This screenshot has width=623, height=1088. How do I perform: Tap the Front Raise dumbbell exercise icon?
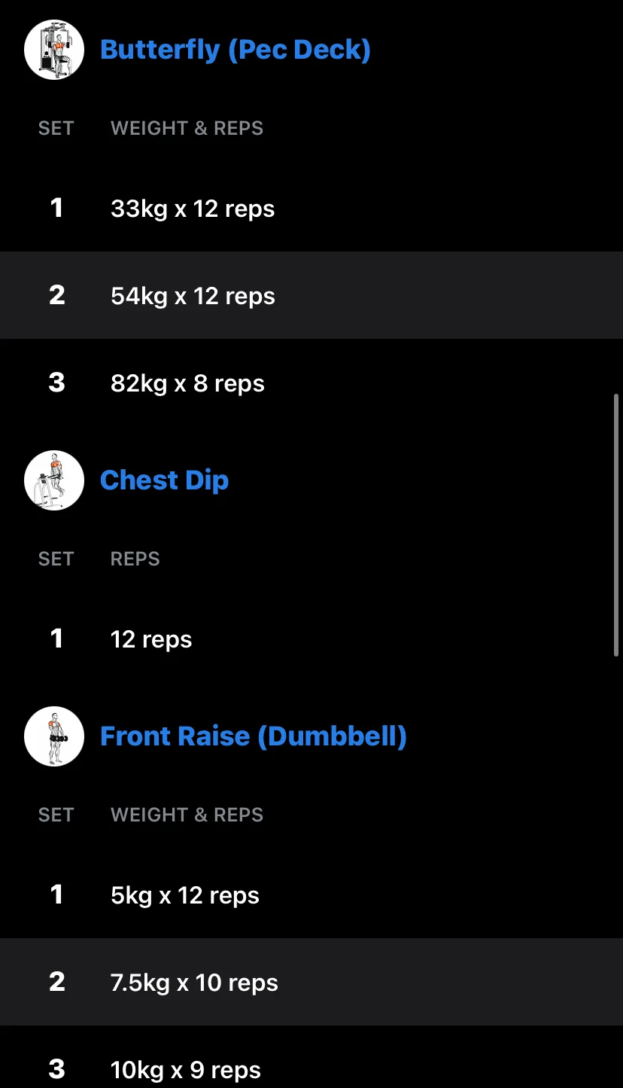click(54, 736)
